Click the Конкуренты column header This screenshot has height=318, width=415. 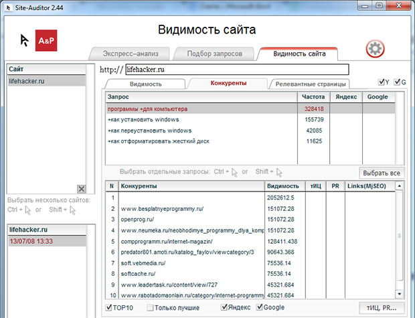pos(191,186)
